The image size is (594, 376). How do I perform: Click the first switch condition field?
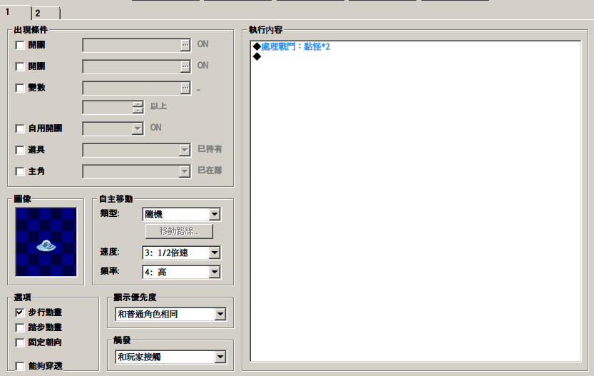click(x=131, y=45)
